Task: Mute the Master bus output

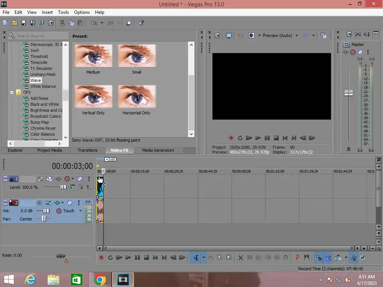Action: [x=360, y=52]
